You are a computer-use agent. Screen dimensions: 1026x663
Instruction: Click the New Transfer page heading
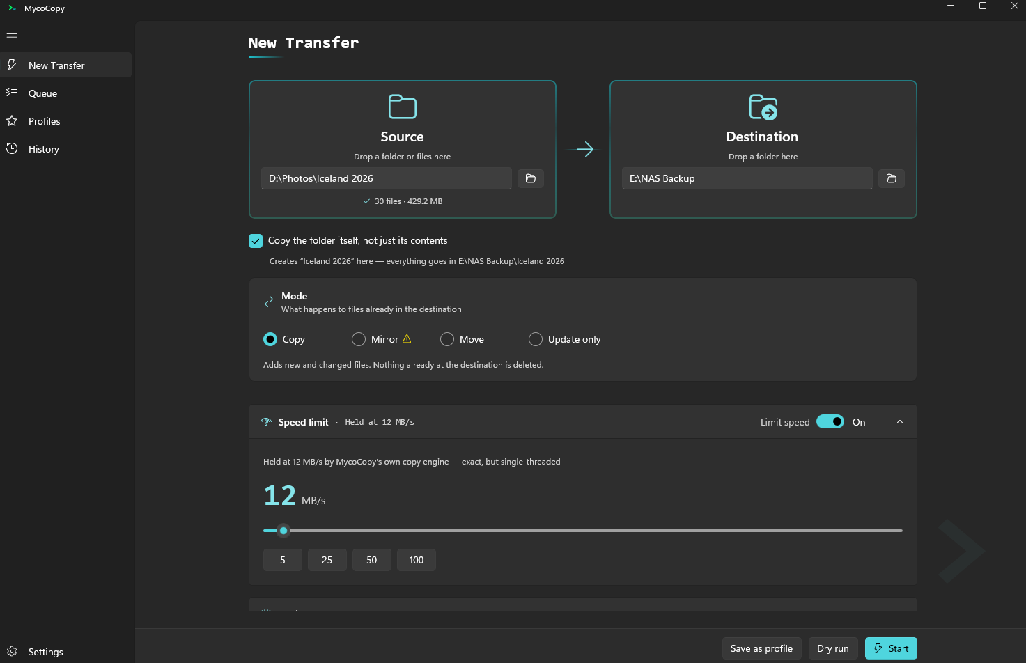[x=304, y=42]
